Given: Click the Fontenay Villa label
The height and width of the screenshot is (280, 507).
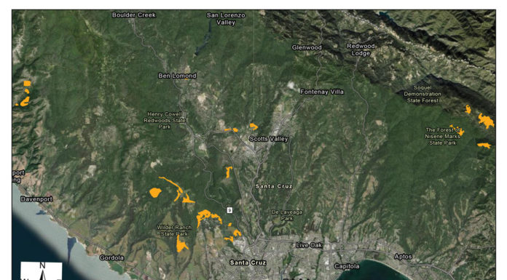Looking at the screenshot, I should click(322, 92).
